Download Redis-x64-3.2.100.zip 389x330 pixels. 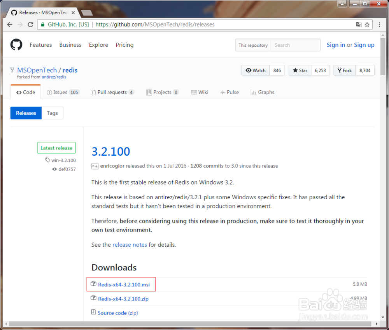coord(123,299)
